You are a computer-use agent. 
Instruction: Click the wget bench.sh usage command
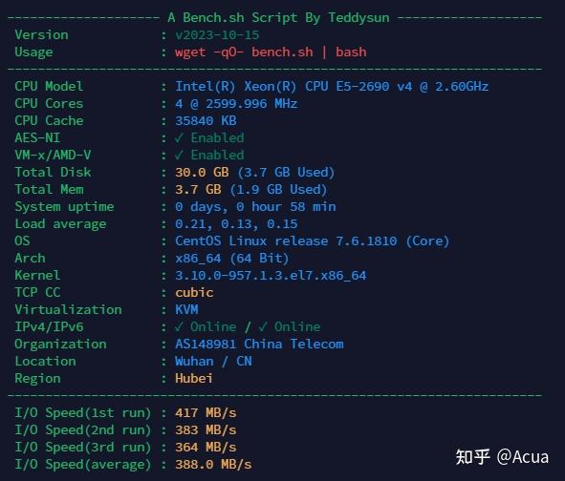pos(271,52)
